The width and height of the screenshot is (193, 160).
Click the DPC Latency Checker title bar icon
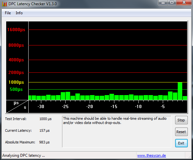[4, 4]
